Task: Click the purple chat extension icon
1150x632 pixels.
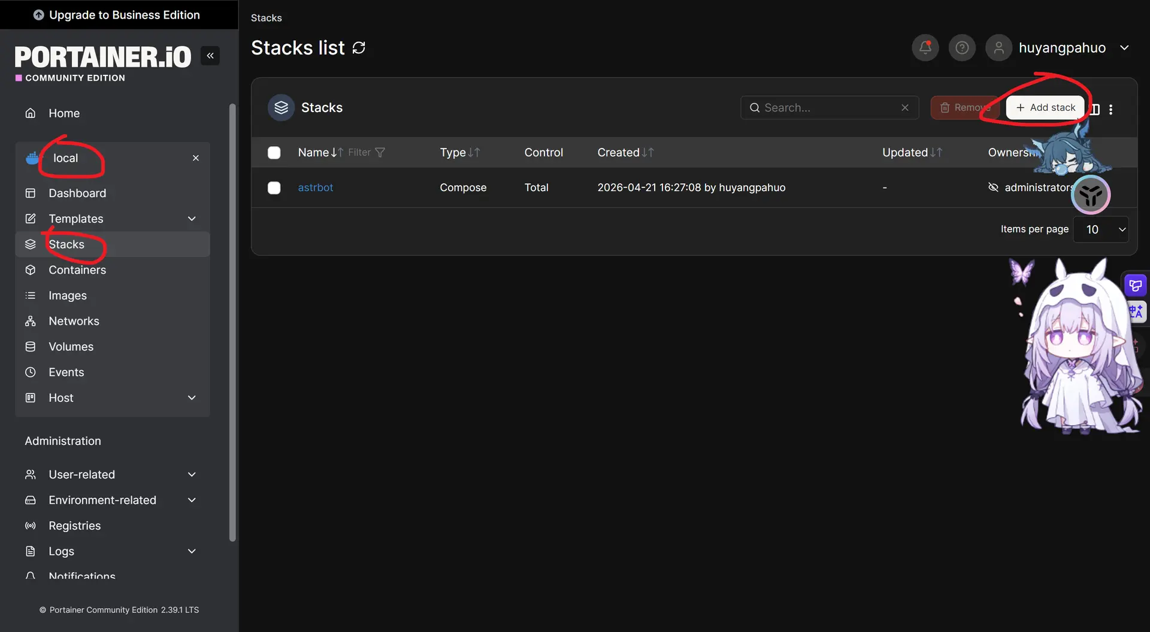Action: coord(1136,285)
